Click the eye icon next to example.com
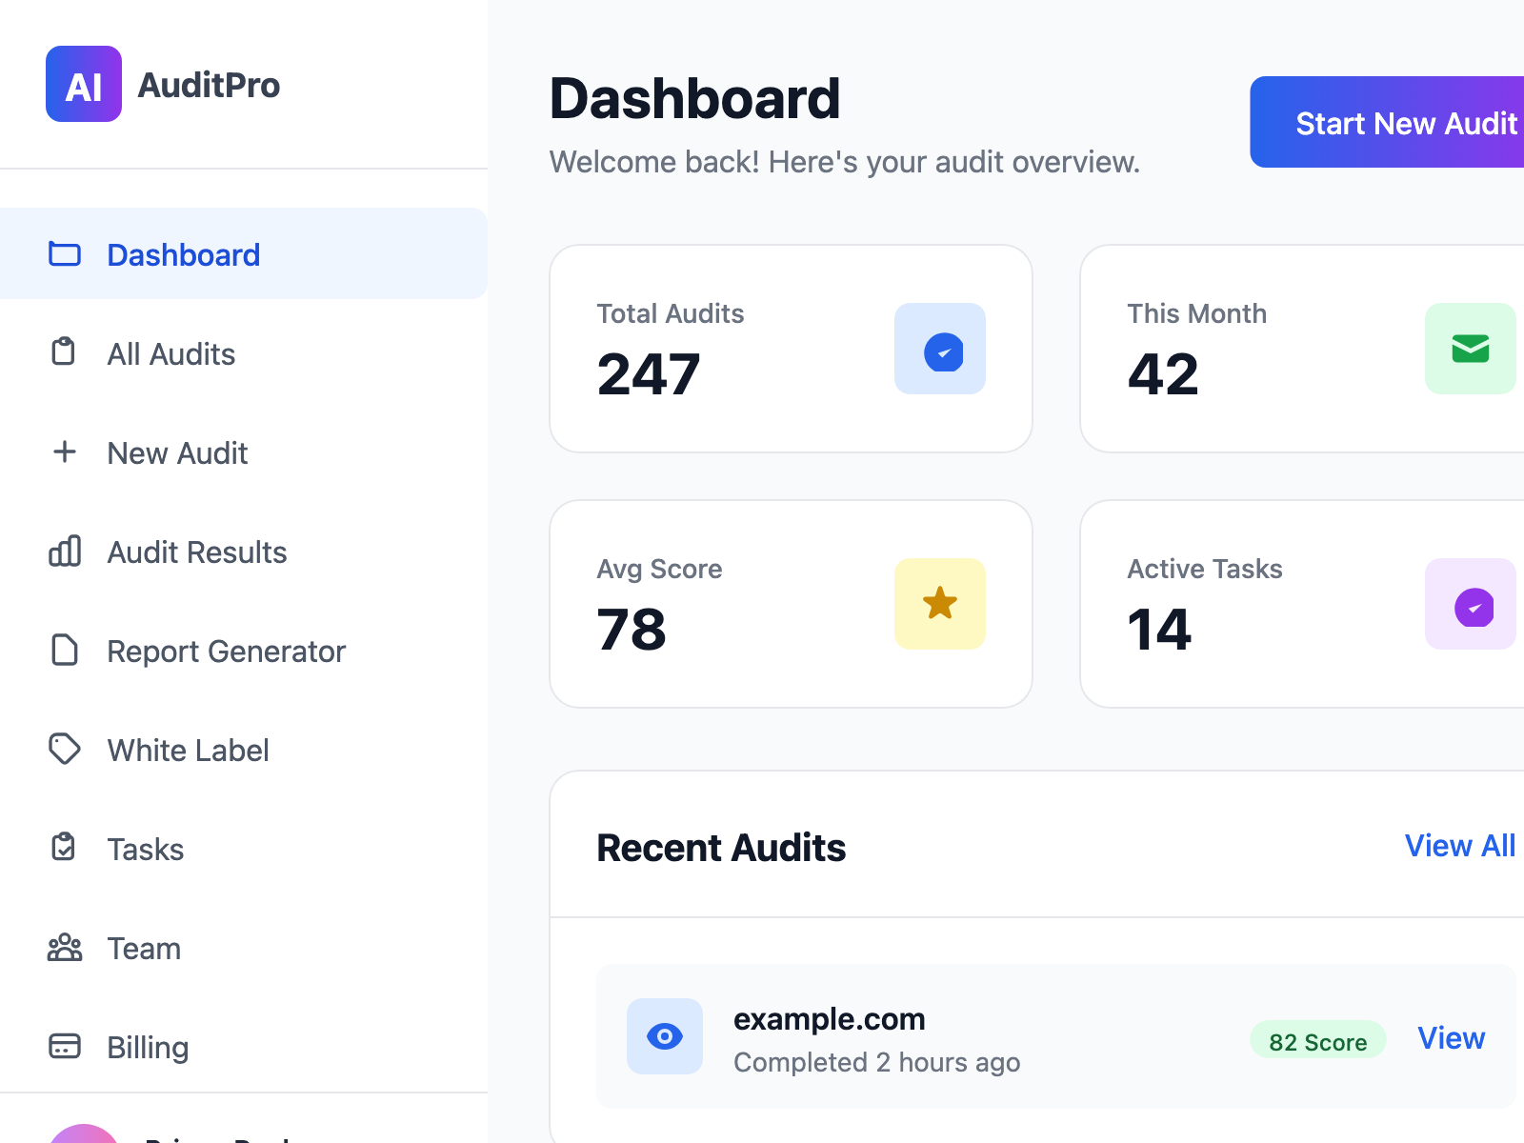 [x=665, y=1036]
